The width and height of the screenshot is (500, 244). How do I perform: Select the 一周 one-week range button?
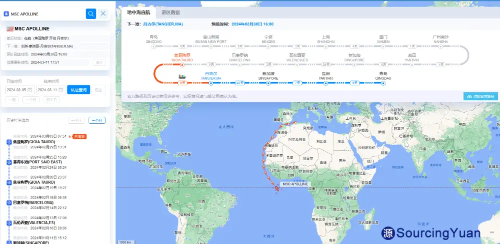[12, 100]
